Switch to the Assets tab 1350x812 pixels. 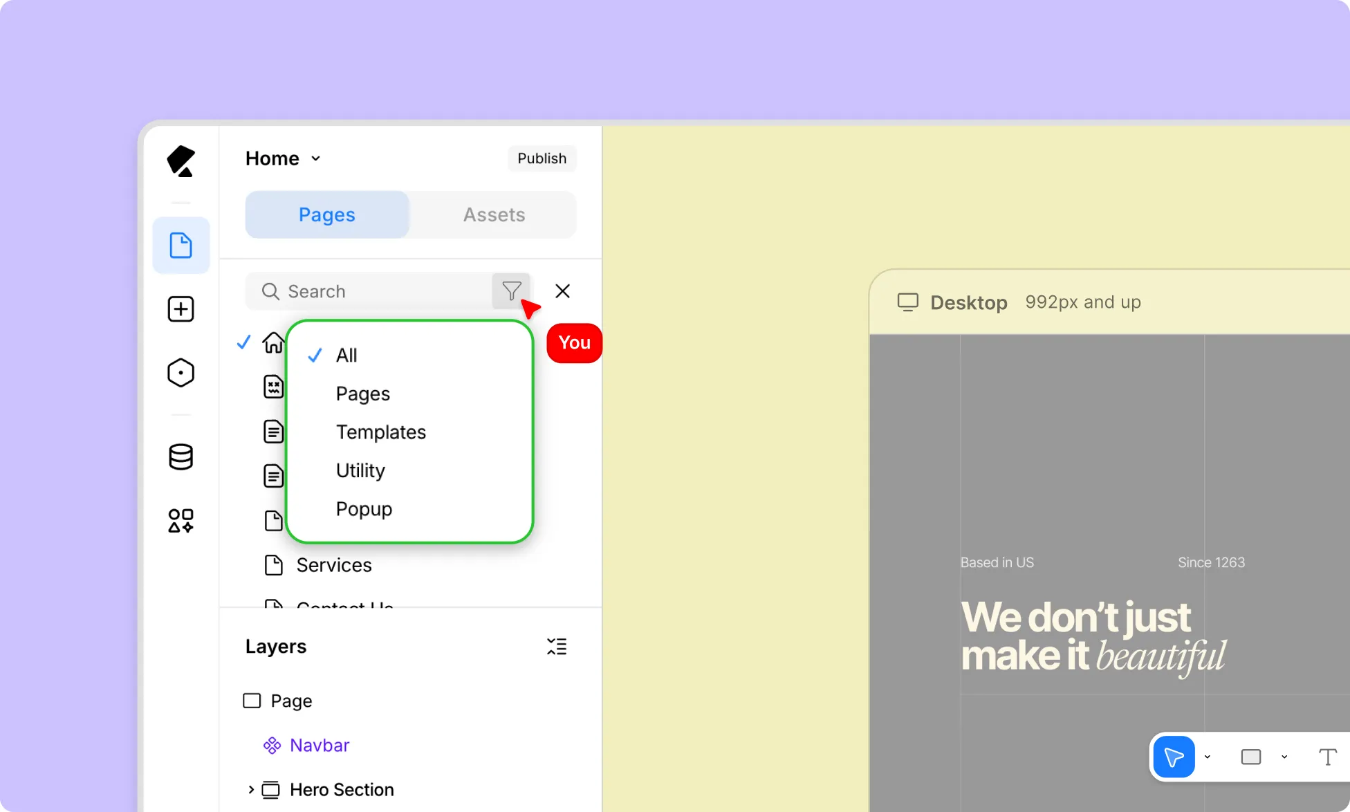coord(494,214)
